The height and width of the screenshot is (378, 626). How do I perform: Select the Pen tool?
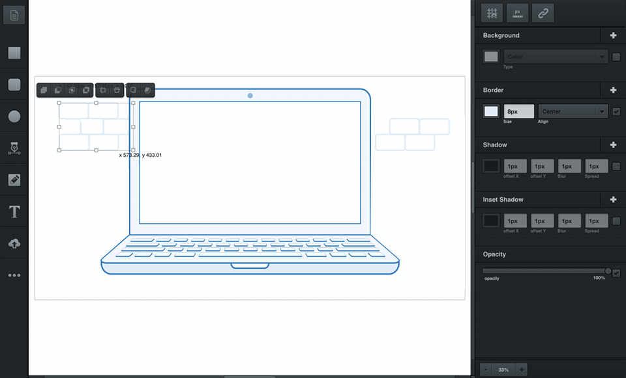click(14, 148)
